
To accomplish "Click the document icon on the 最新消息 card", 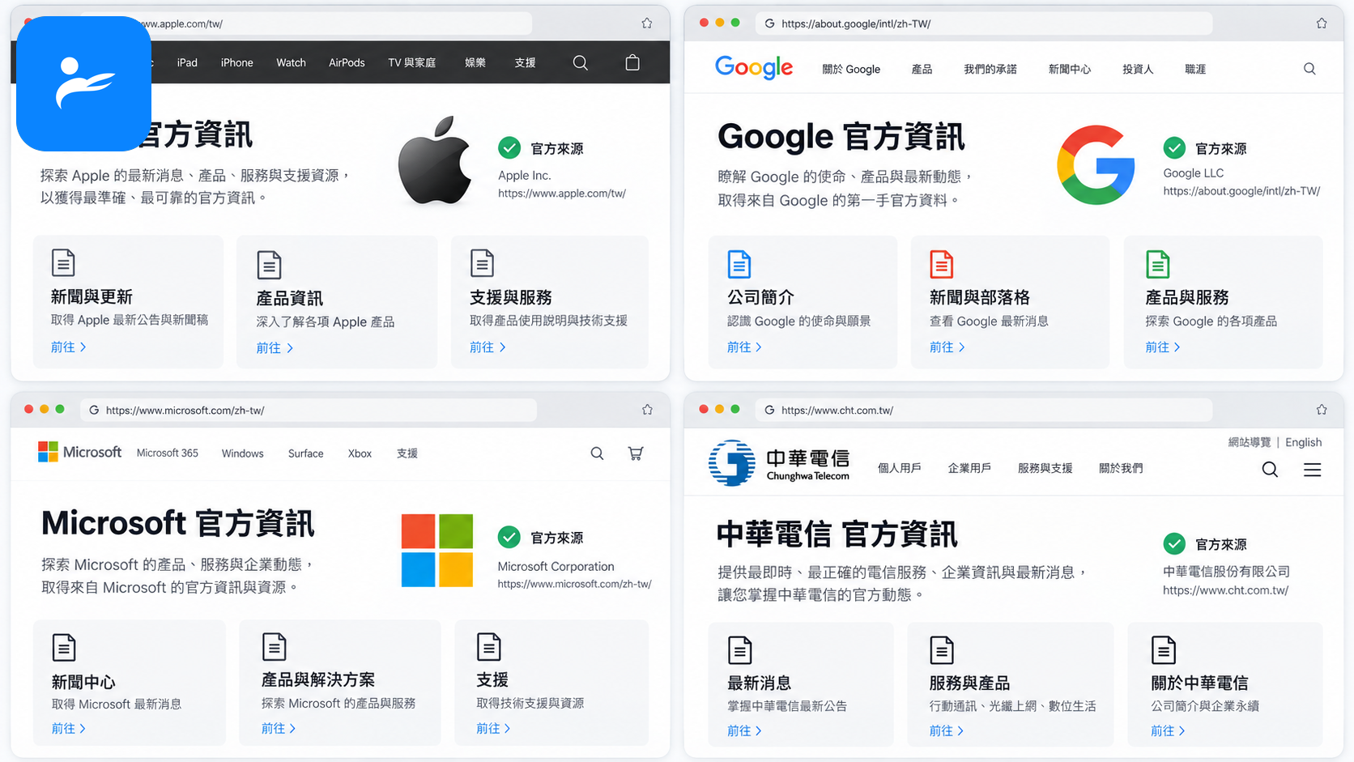I will tap(740, 650).
